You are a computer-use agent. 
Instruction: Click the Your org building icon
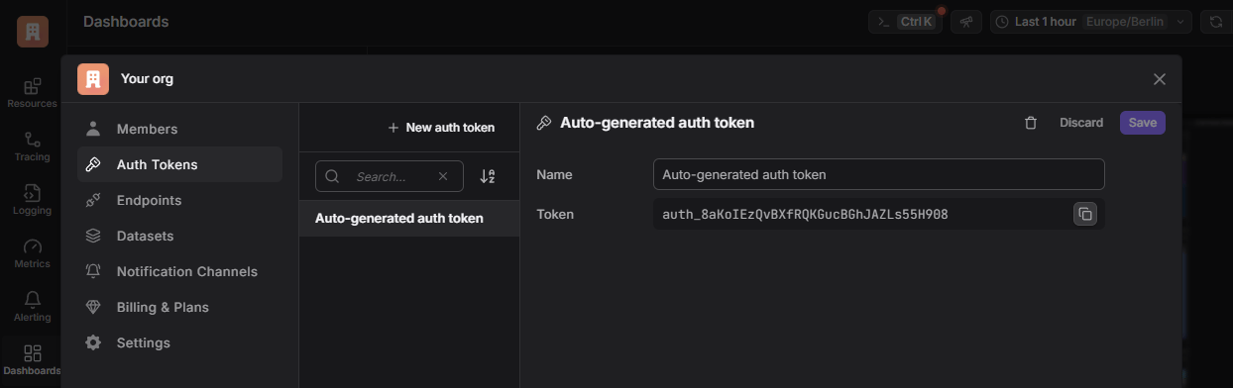(x=93, y=78)
